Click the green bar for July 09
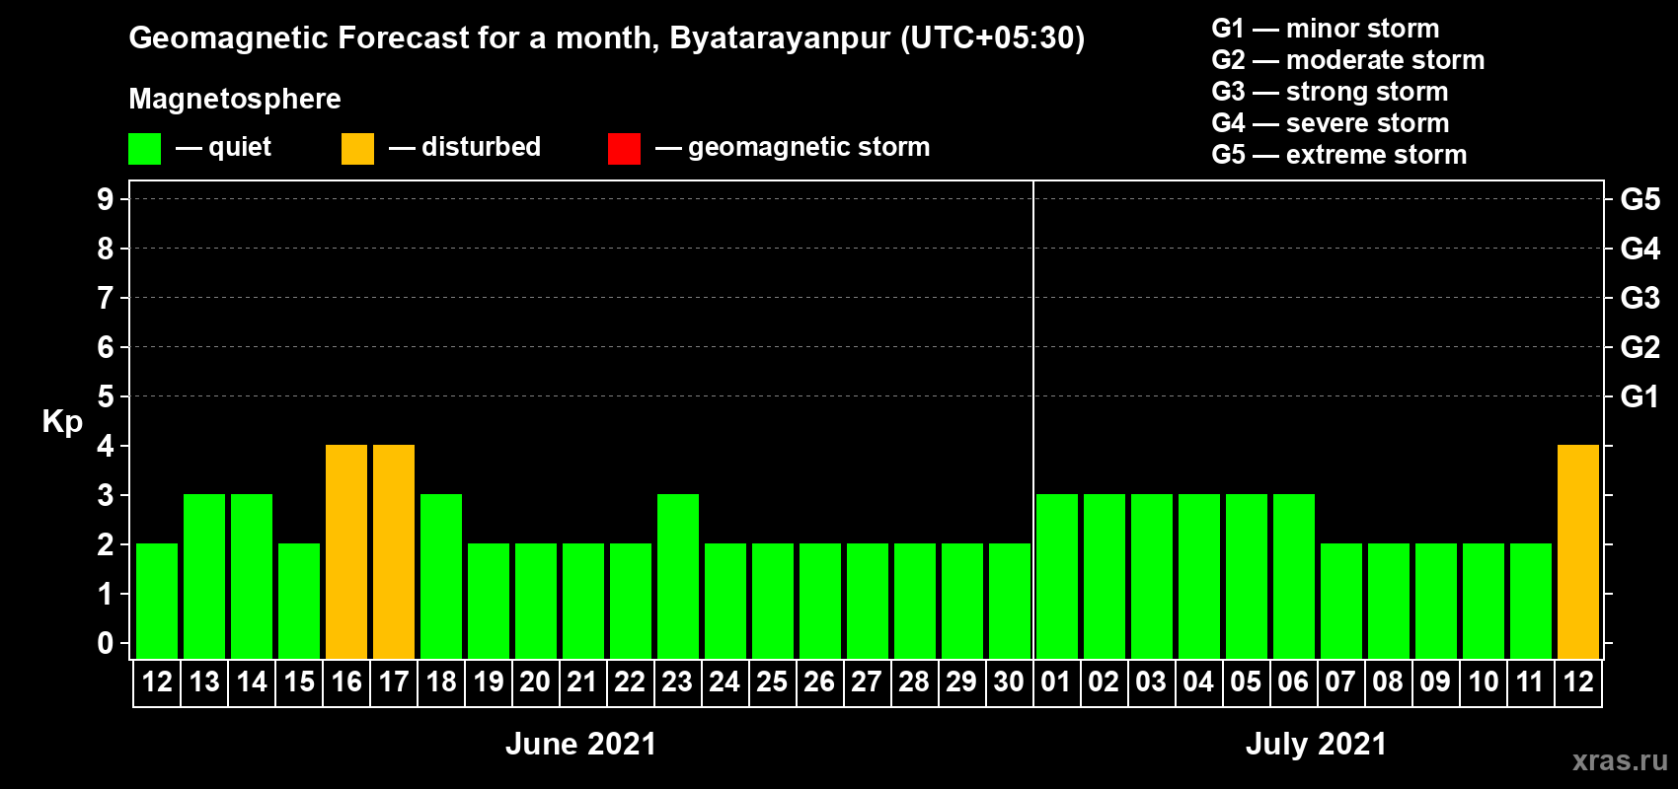The image size is (1678, 789). (1436, 602)
